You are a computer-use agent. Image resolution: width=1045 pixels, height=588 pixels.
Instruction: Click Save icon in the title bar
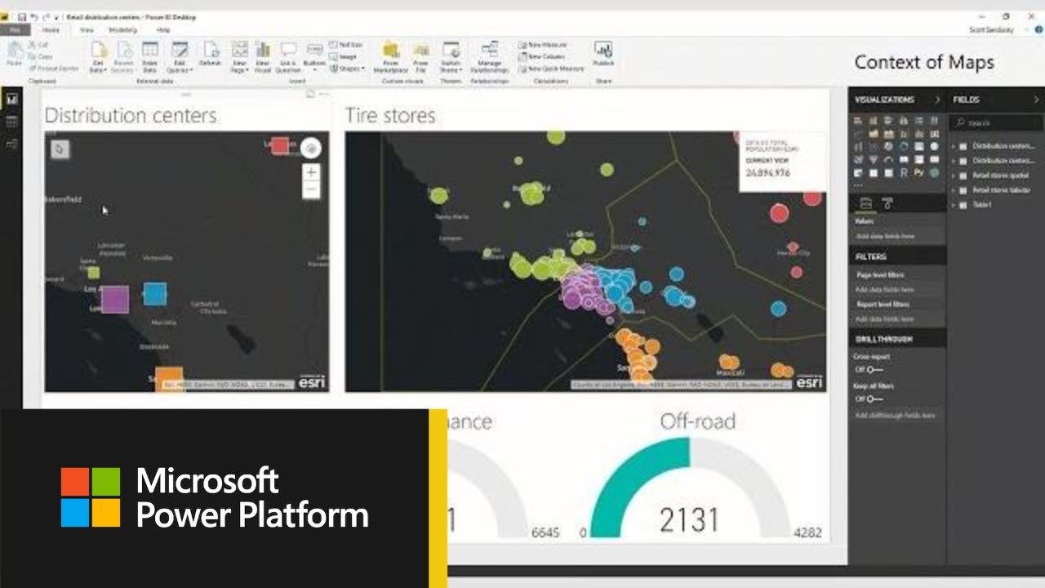click(x=21, y=16)
